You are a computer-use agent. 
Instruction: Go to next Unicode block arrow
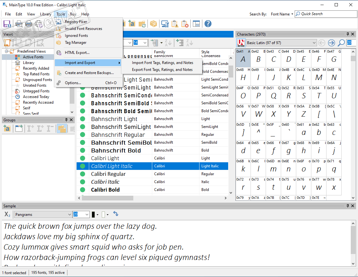point(331,43)
